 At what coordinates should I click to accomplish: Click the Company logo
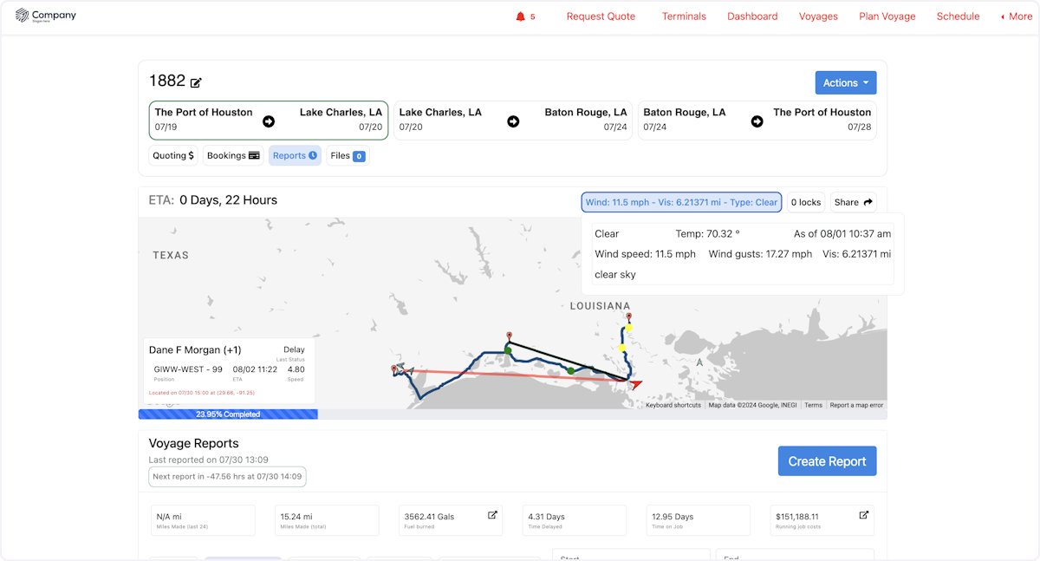[47, 16]
